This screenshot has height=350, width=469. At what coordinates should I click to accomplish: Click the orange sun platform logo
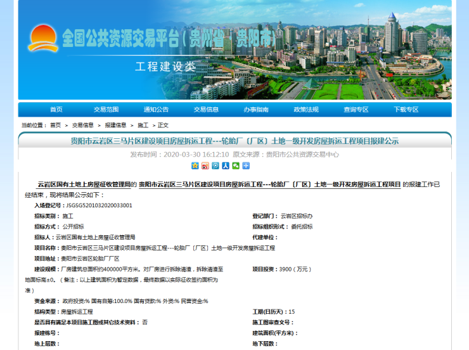click(43, 38)
